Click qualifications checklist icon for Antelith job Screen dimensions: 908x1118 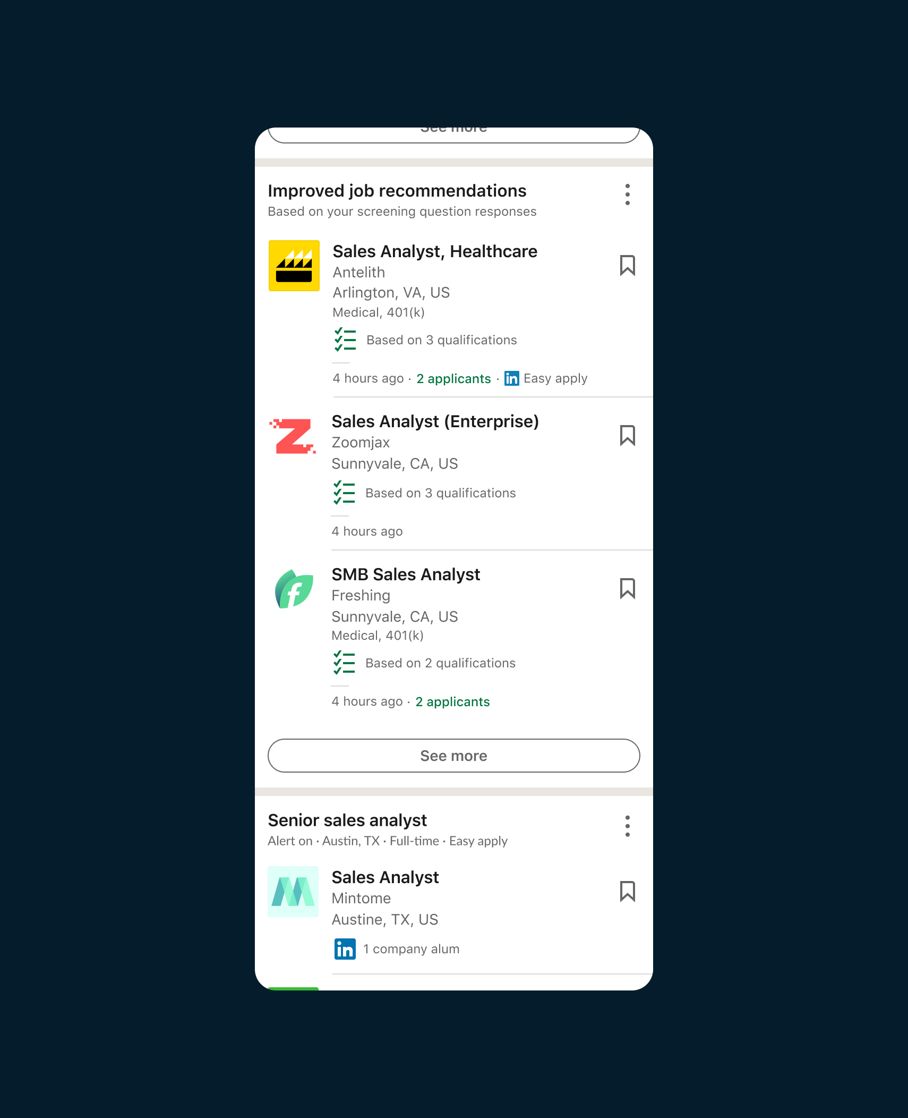pyautogui.click(x=345, y=340)
